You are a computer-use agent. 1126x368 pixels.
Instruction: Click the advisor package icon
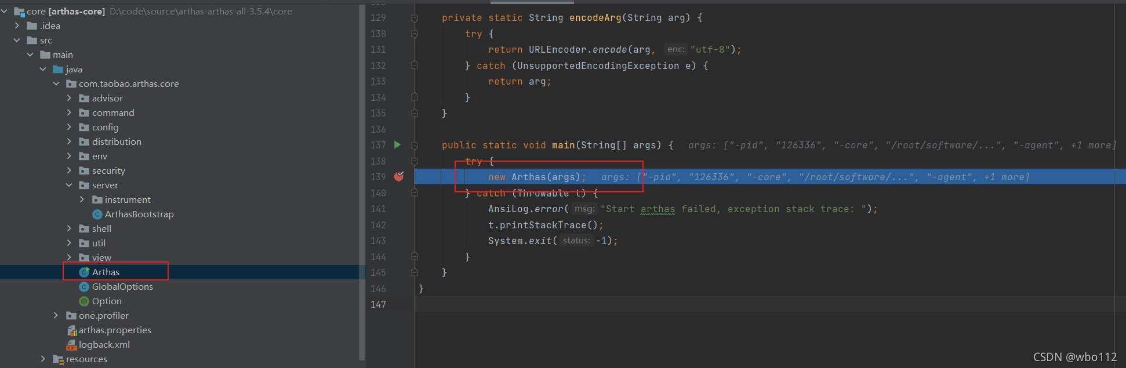(84, 99)
